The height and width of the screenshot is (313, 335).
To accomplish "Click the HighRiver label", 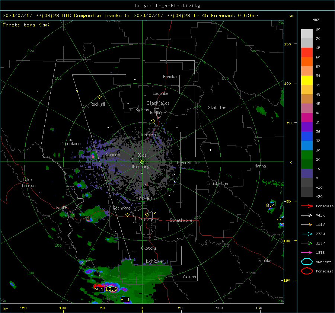I will [154, 261].
